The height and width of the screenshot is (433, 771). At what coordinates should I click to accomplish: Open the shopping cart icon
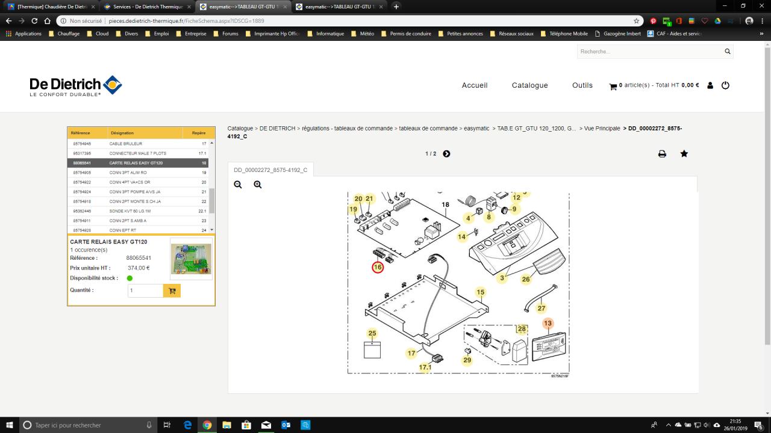point(613,86)
